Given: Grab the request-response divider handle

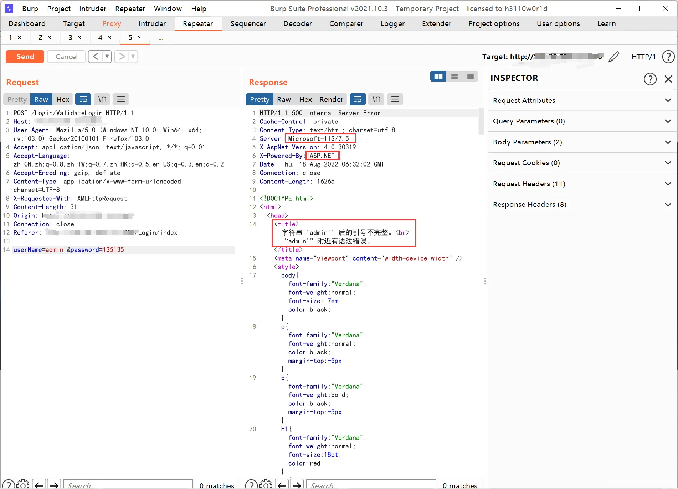Looking at the screenshot, I should click(x=242, y=281).
